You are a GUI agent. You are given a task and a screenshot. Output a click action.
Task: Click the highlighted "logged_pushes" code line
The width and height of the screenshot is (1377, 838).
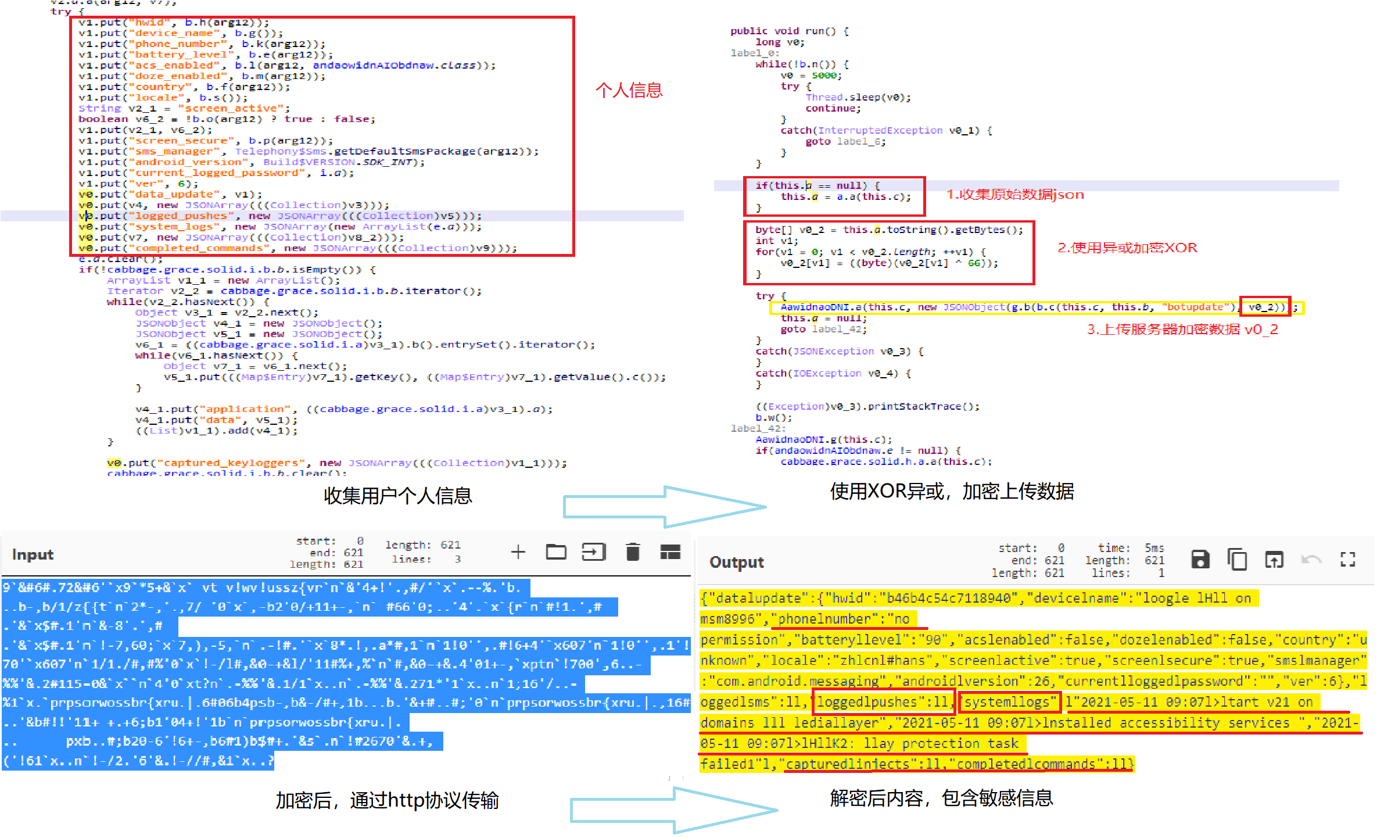279,216
